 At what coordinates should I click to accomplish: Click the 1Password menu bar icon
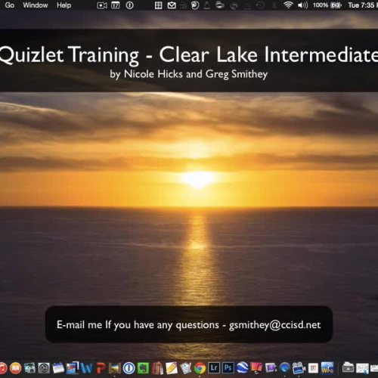[129, 5]
